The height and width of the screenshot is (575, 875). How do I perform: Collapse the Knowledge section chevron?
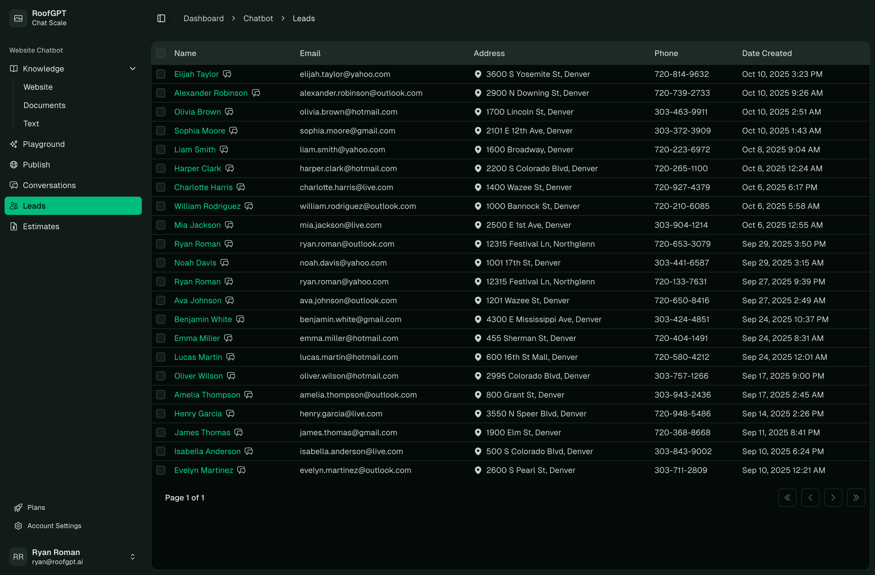[133, 68]
